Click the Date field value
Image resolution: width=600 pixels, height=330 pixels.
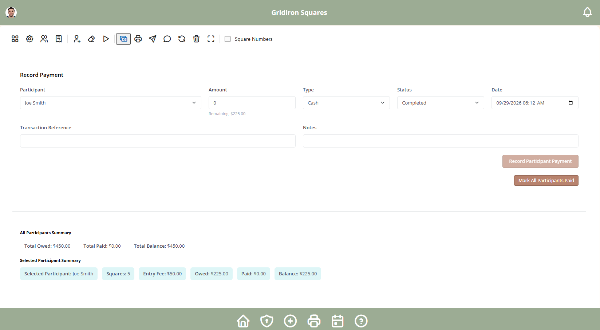coord(520,103)
